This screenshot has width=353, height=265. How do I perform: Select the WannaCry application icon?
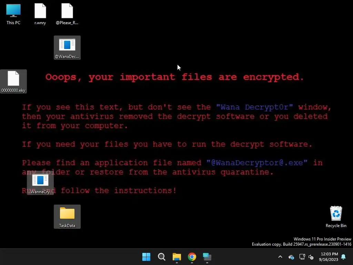(x=40, y=183)
